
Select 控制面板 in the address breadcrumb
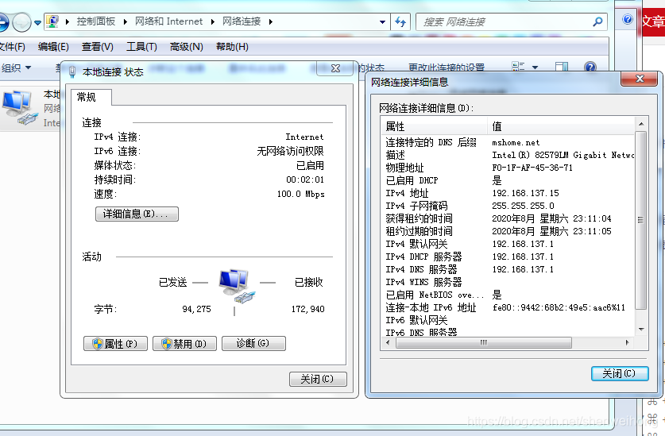click(96, 21)
